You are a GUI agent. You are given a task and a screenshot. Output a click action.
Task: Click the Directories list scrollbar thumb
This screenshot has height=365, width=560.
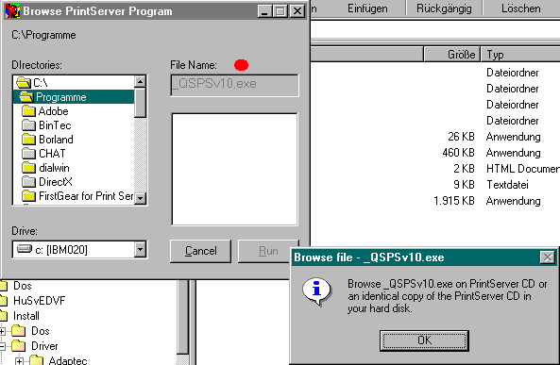pos(140,103)
